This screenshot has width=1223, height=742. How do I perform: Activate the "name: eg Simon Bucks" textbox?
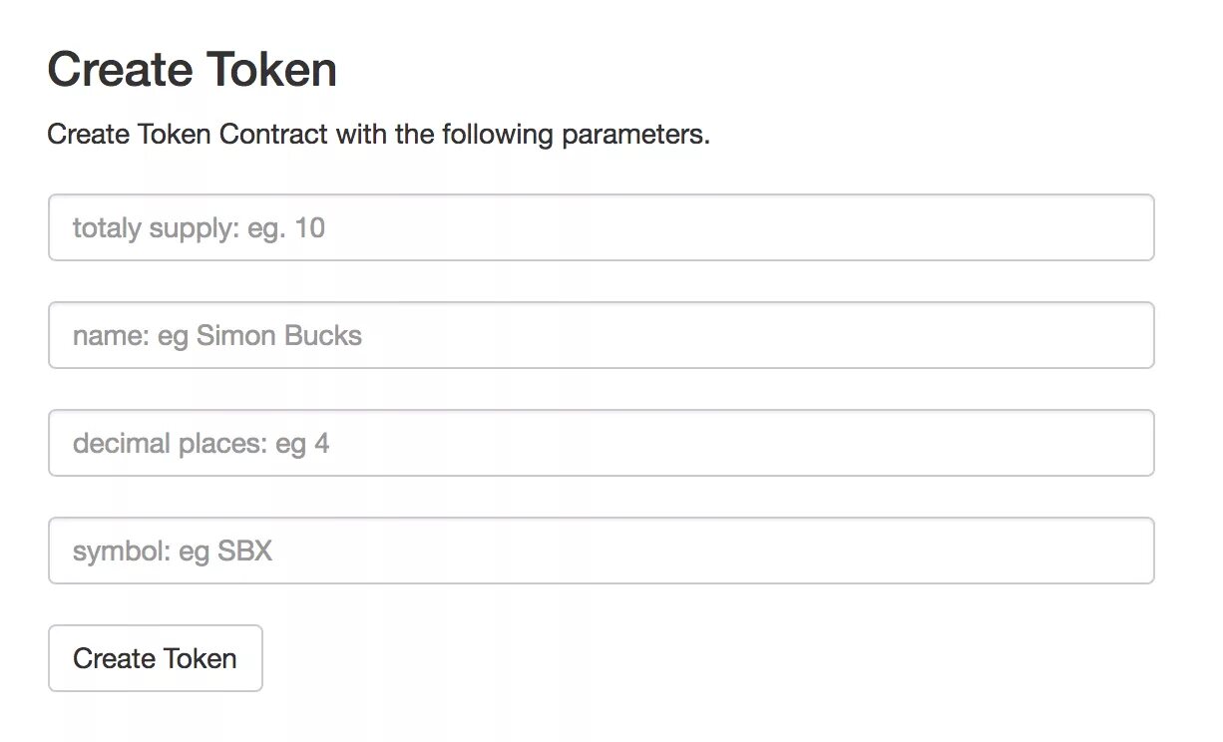(601, 336)
